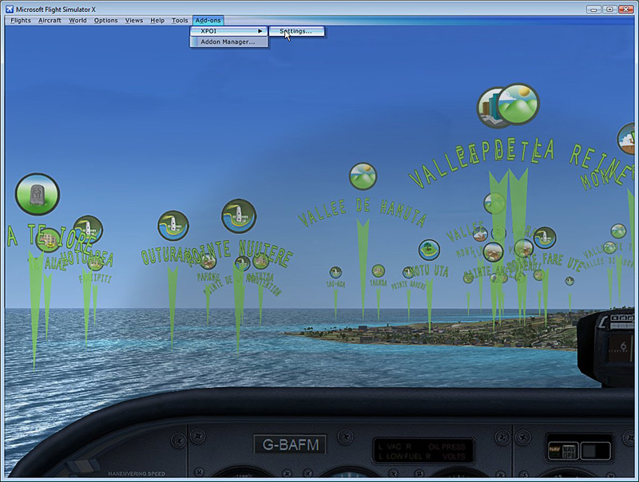The height and width of the screenshot is (482, 639).
Task: Select the Motu Uta island icon
Action: point(429,250)
